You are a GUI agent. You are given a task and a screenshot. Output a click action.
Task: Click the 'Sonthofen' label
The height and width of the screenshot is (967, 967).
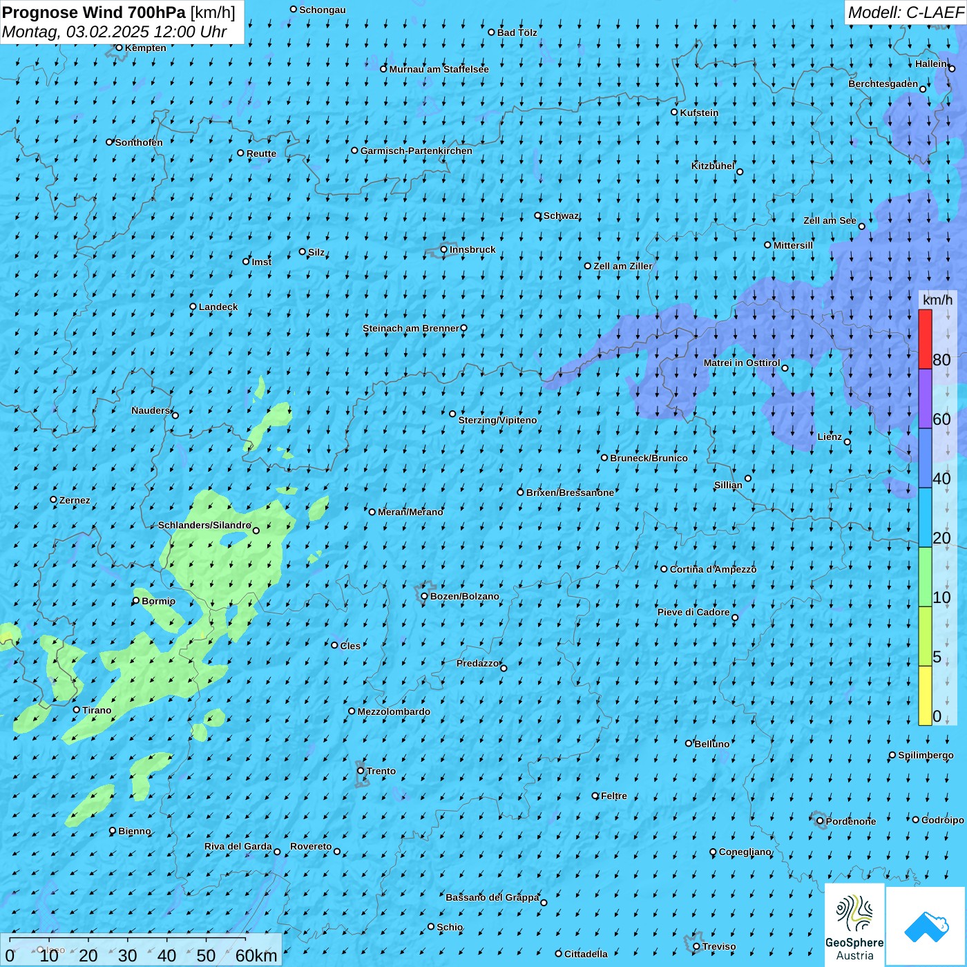pos(139,142)
